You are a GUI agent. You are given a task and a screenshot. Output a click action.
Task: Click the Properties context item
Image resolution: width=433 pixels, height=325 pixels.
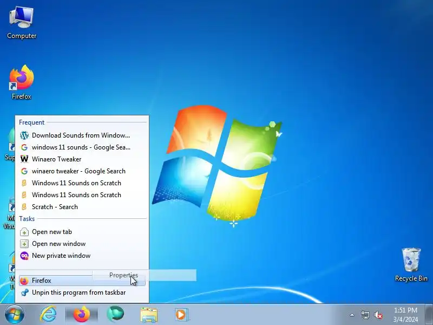[x=145, y=275]
